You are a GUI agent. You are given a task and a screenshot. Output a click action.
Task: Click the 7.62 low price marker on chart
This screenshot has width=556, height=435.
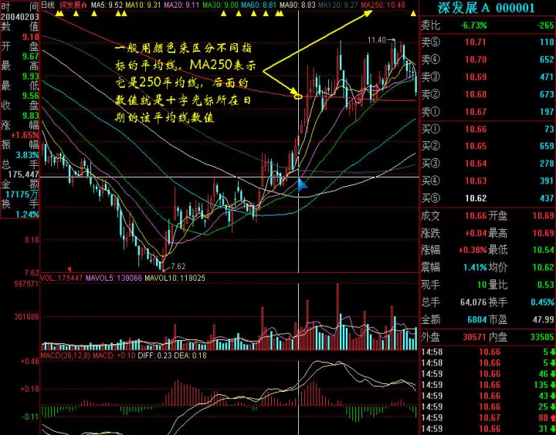[178, 266]
